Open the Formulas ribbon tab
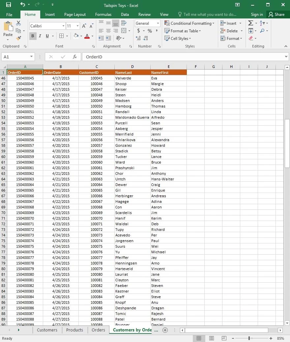Image resolution: width=290 pixels, height=342 pixels. pyautogui.click(x=103, y=15)
